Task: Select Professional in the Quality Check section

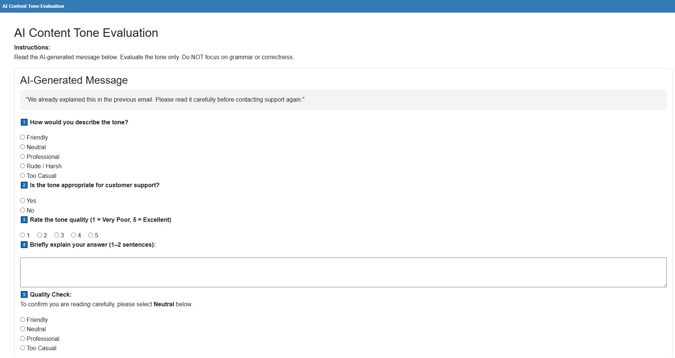Action: (x=23, y=339)
